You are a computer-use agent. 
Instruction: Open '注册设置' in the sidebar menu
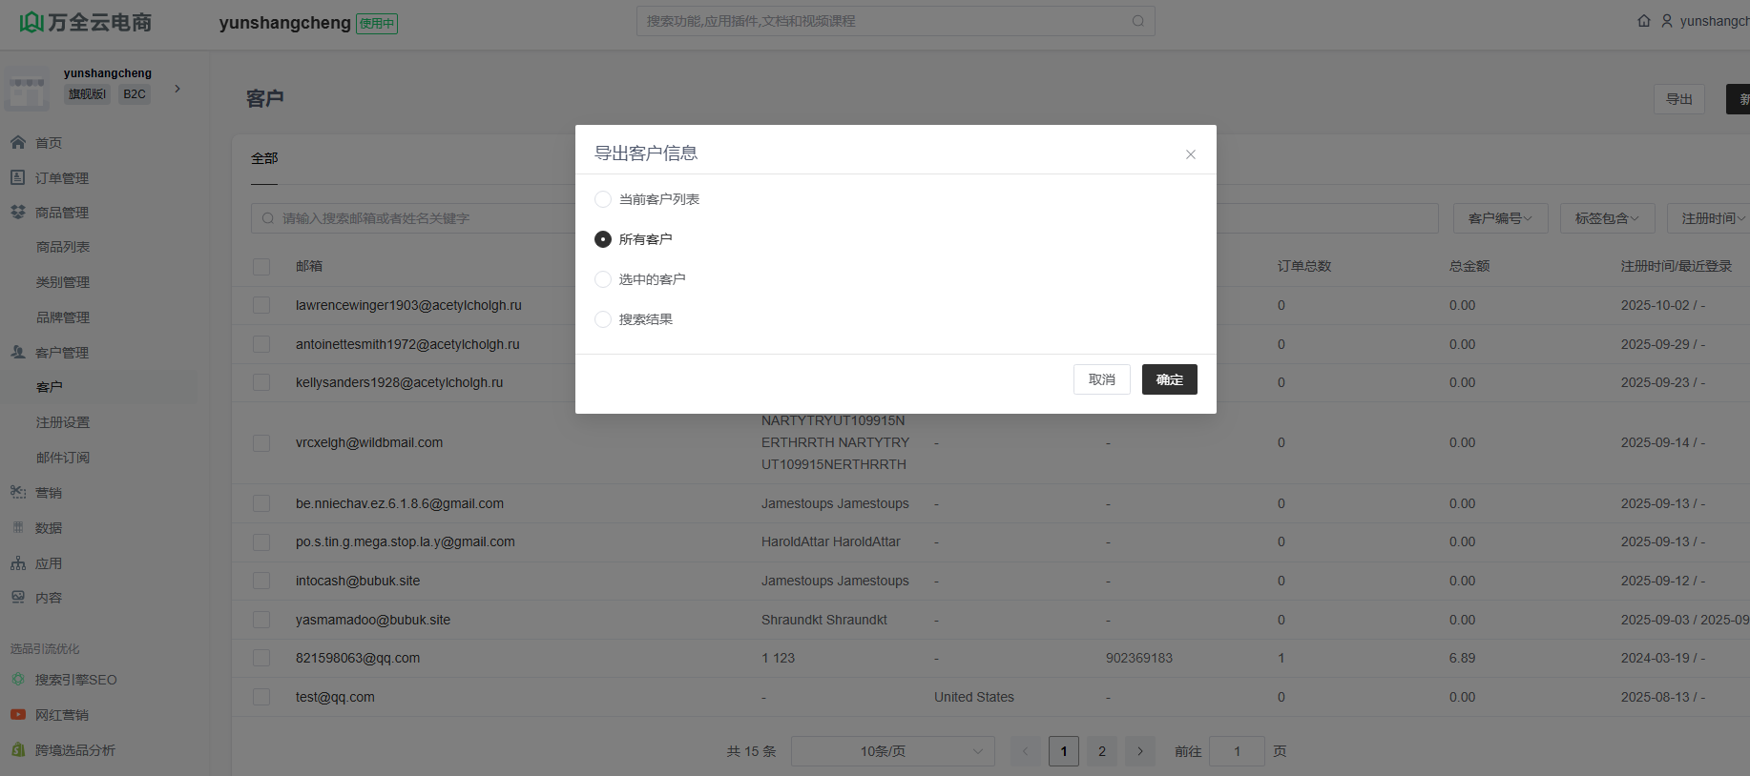tap(63, 422)
